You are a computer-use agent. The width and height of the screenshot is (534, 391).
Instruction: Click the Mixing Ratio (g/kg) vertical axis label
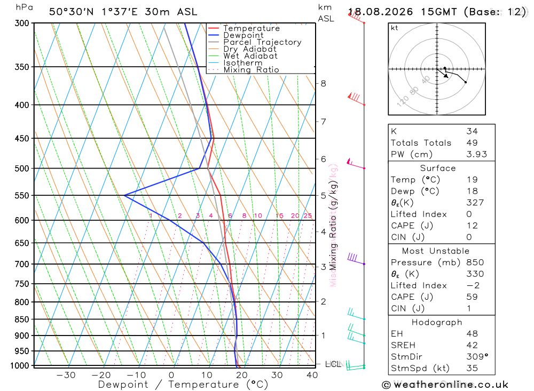[333, 225]
